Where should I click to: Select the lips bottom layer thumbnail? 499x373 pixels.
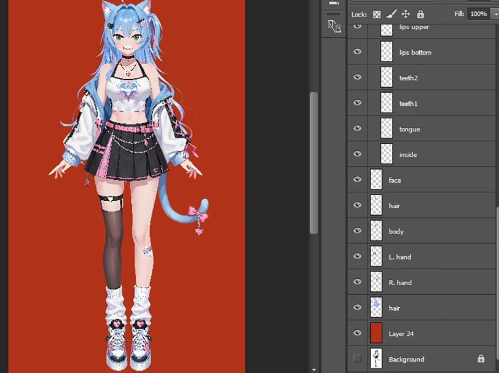point(387,51)
